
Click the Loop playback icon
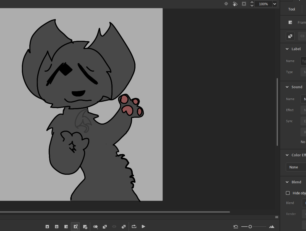click(134, 226)
